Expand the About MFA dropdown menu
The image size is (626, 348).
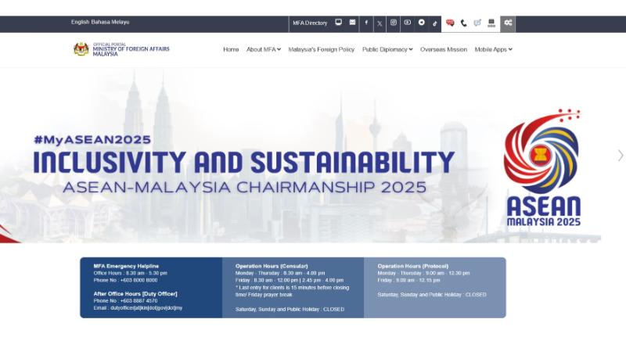[264, 49]
